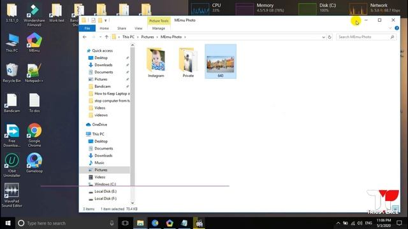Open Music under This PC
This screenshot has width=408, height=229.
[99, 163]
